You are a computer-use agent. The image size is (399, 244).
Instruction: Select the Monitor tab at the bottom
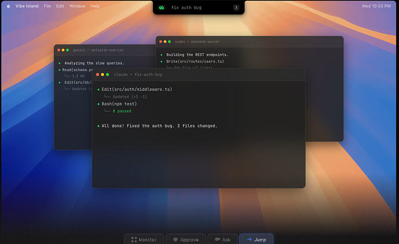(x=144, y=239)
